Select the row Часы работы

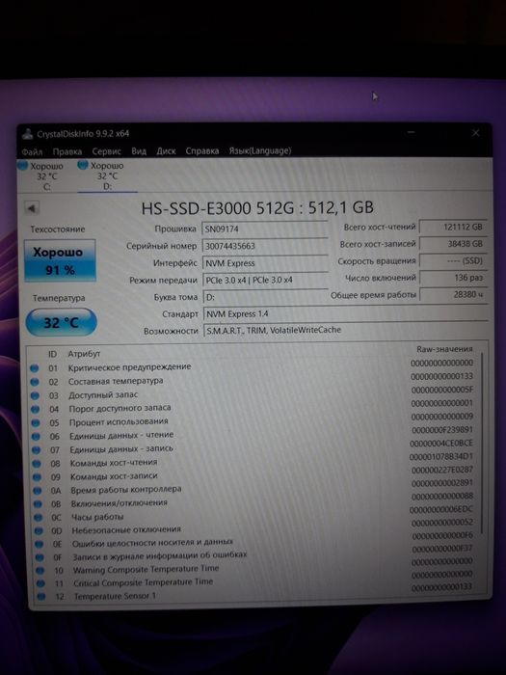254,514
